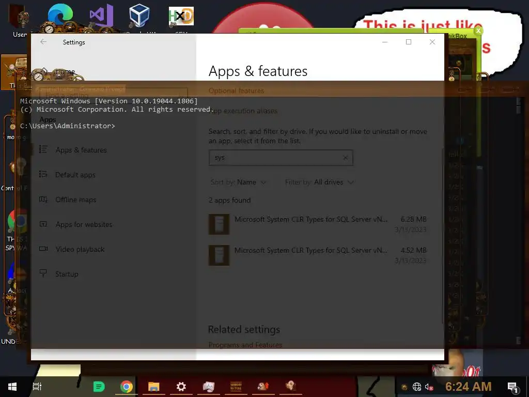Open memory type app on taskbar

coord(236,387)
